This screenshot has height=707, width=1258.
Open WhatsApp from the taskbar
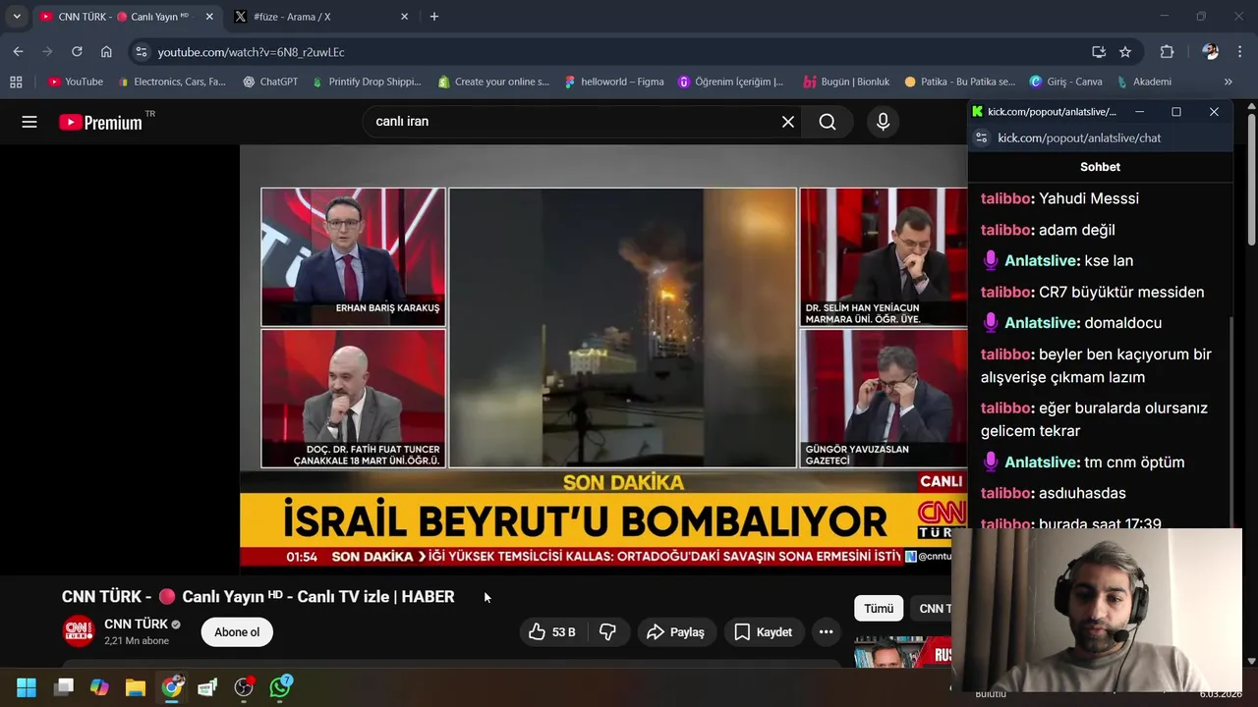[280, 687]
